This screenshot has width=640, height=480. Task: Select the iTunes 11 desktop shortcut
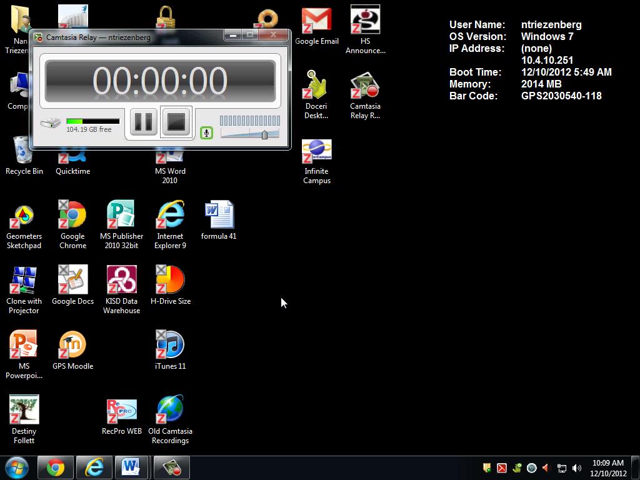pyautogui.click(x=170, y=350)
